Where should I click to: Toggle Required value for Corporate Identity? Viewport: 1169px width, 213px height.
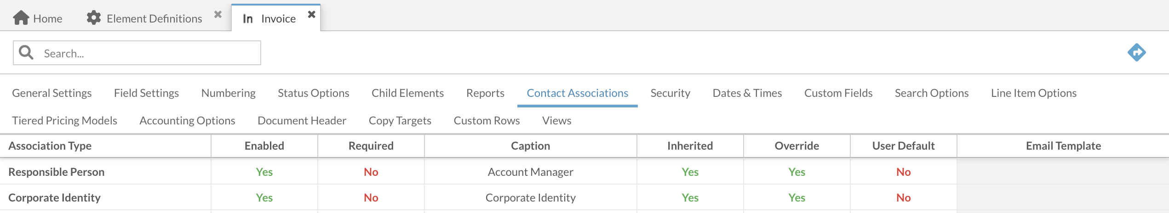click(371, 198)
